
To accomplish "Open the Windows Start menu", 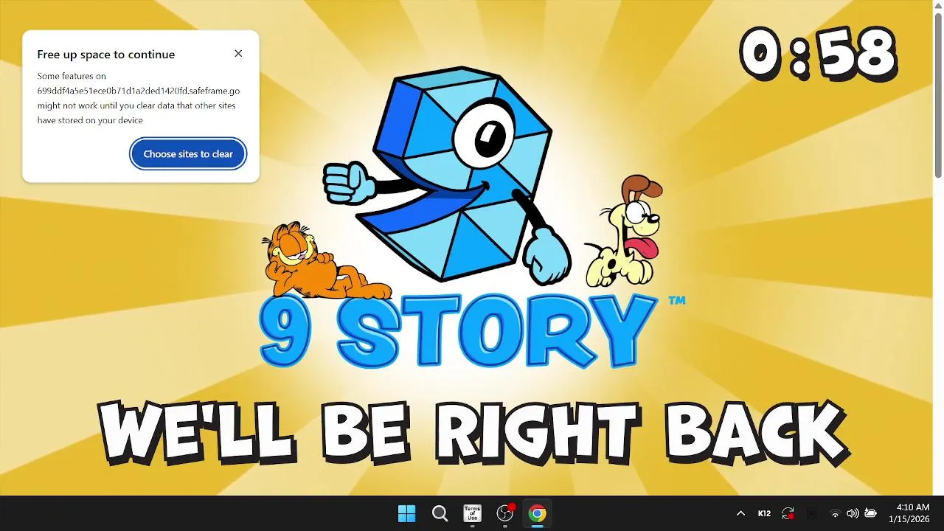I will (406, 513).
